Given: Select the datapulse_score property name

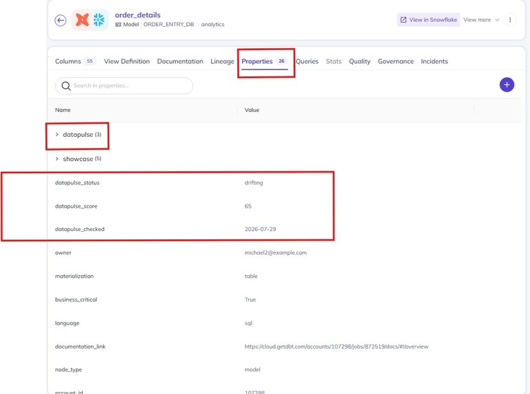Looking at the screenshot, I should (x=76, y=206).
